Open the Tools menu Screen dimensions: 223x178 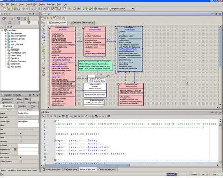point(59,4)
